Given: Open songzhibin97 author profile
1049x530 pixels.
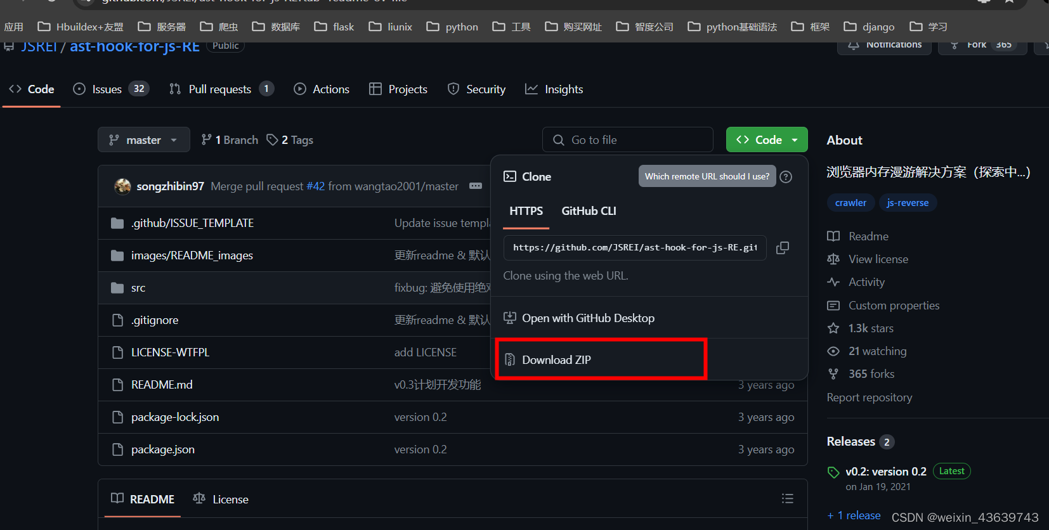Looking at the screenshot, I should tap(170, 186).
